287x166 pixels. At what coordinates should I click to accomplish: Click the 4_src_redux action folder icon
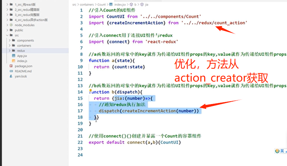point(11,20)
